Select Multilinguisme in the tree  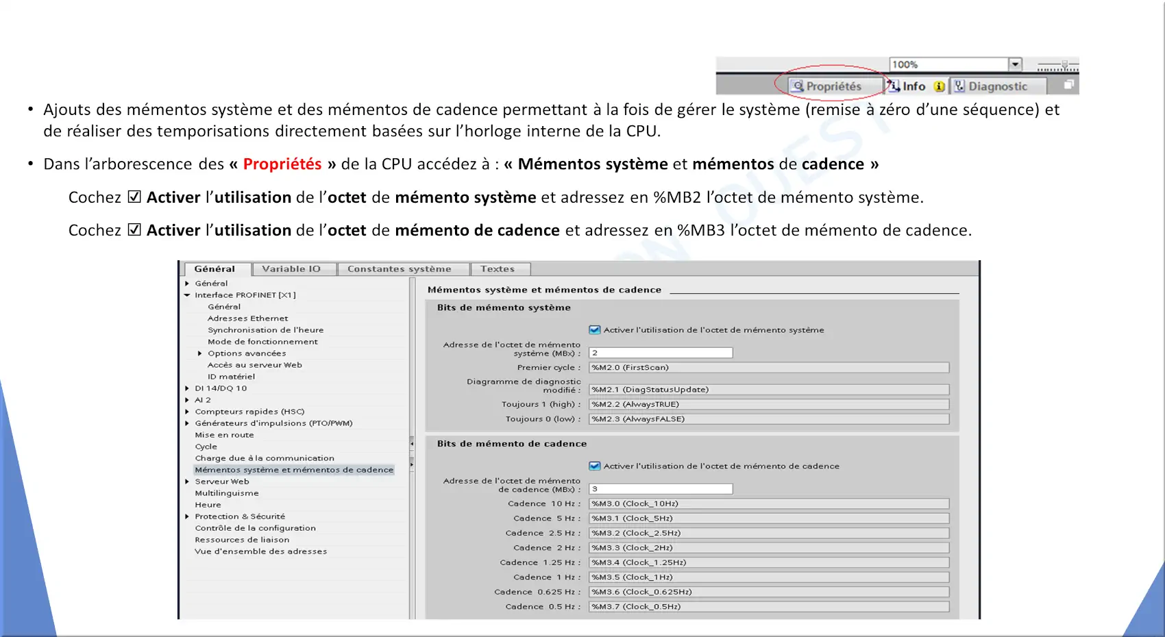(x=227, y=493)
